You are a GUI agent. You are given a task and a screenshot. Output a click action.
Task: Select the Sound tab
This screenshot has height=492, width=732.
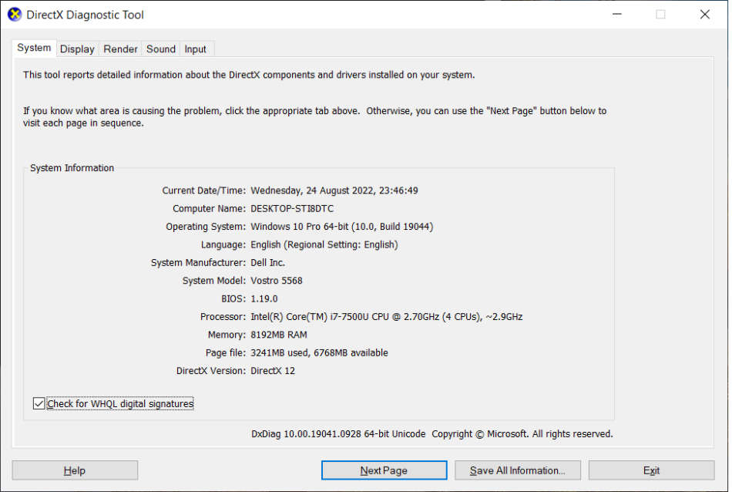[160, 49]
